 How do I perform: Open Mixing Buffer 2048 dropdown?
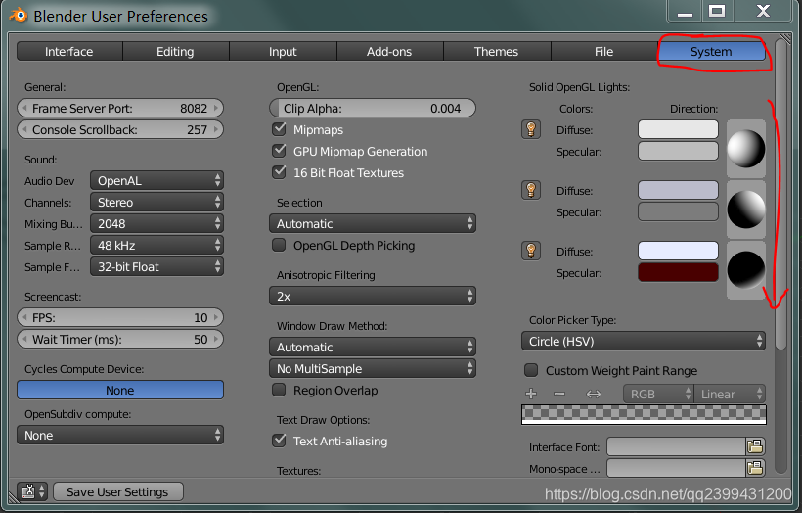click(156, 223)
